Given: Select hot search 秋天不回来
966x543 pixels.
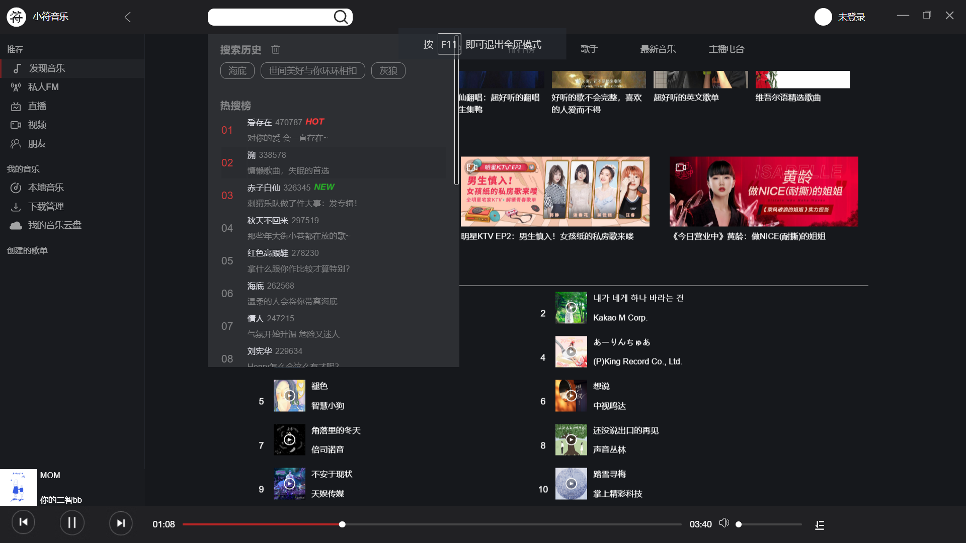Looking at the screenshot, I should click(x=334, y=228).
